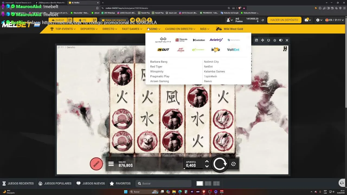The height and width of the screenshot is (195, 347).
Task: Select Aviatrix provider logo
Action: [x=216, y=40]
